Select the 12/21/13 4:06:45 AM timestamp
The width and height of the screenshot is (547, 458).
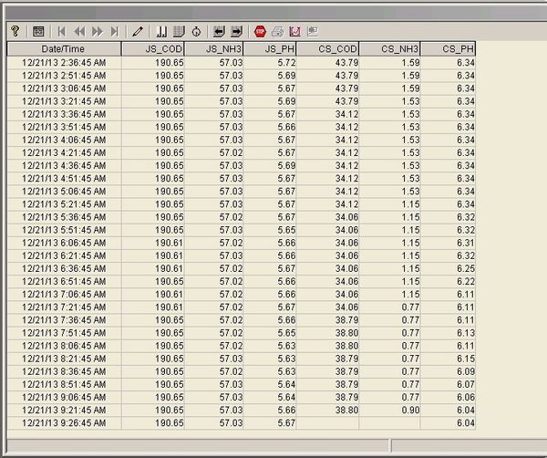coord(64,140)
